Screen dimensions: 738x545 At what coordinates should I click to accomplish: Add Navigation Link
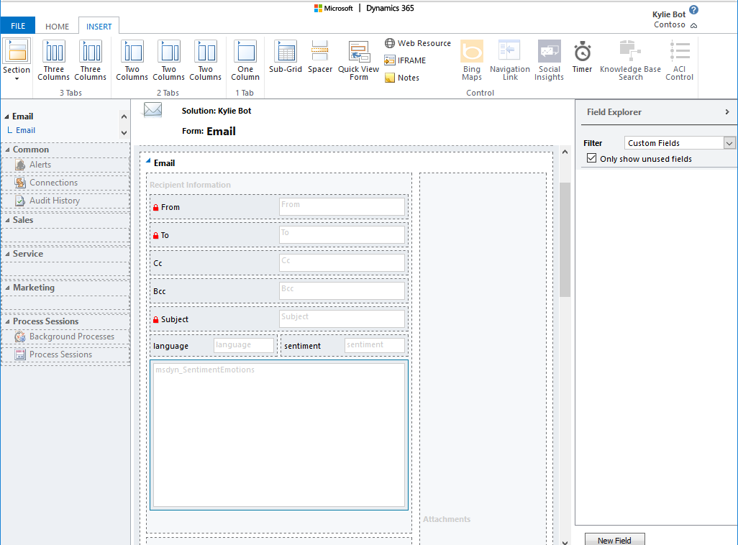[x=510, y=60]
